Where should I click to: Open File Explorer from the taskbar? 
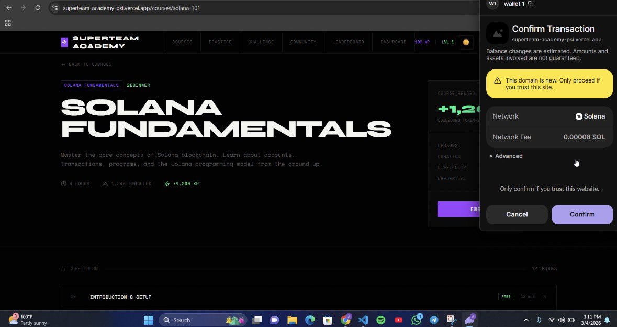tap(292, 320)
